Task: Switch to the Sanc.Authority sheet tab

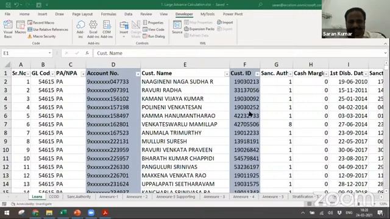Action: pyautogui.click(x=79, y=196)
